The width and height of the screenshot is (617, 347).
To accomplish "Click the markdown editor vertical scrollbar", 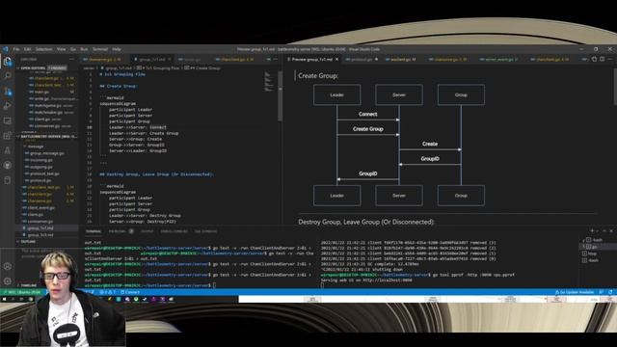I will (280, 96).
